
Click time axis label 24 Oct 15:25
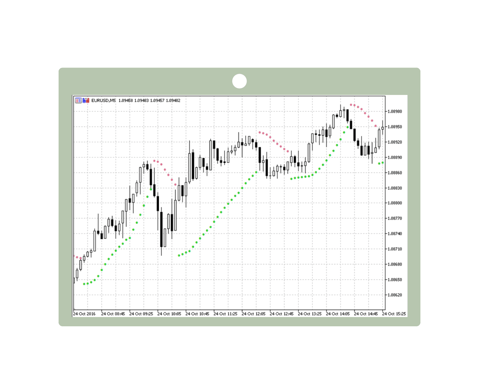pyautogui.click(x=394, y=314)
